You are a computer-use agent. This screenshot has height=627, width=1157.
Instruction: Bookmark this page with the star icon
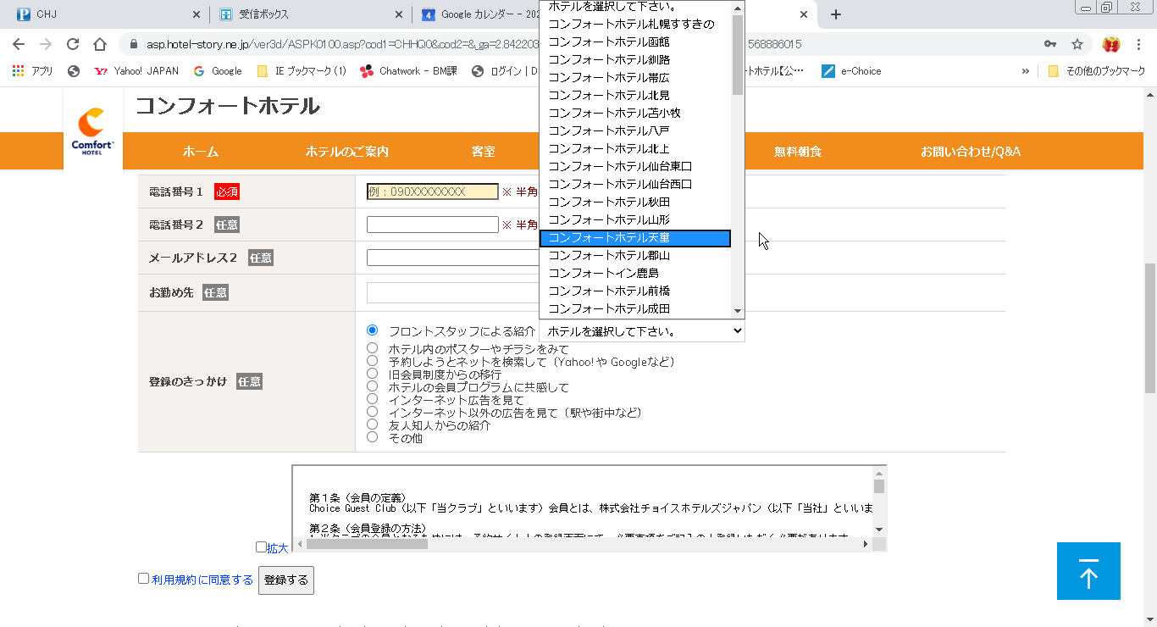pos(1077,44)
